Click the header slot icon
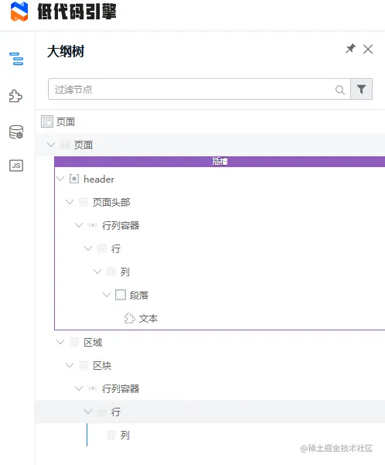Screen dimensions: 385x465 (x=74, y=179)
